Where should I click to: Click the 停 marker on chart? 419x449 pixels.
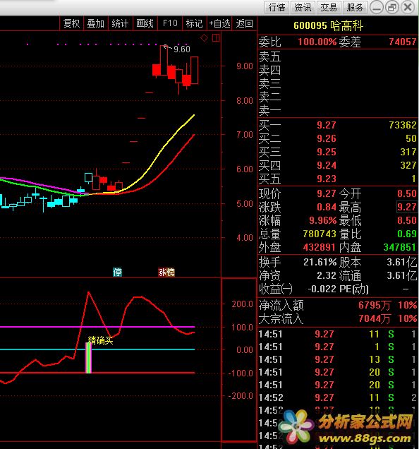[x=117, y=272]
